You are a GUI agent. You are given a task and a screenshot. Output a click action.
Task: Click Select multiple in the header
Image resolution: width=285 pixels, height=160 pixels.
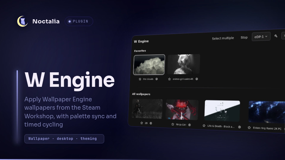tap(223, 38)
